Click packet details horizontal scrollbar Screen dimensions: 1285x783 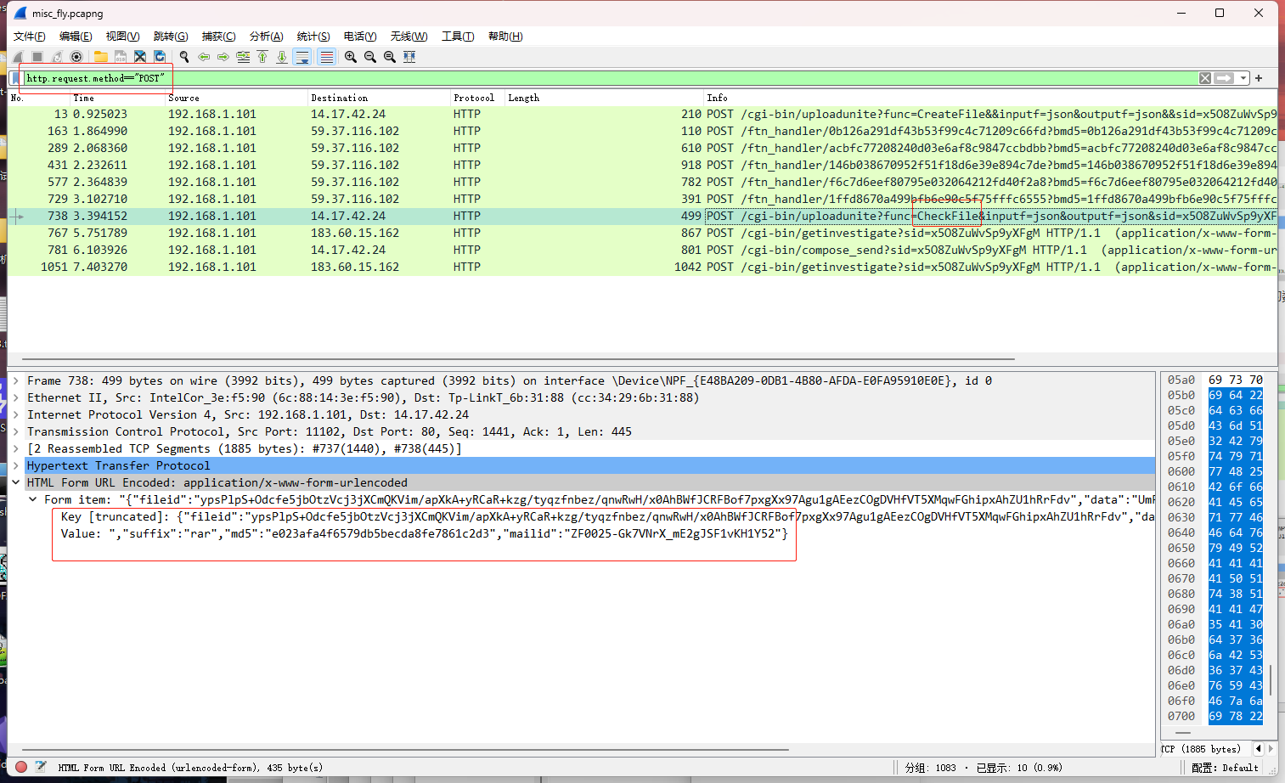coord(405,750)
